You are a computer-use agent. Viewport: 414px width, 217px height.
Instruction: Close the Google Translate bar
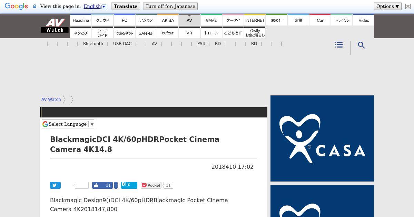pos(407,6)
